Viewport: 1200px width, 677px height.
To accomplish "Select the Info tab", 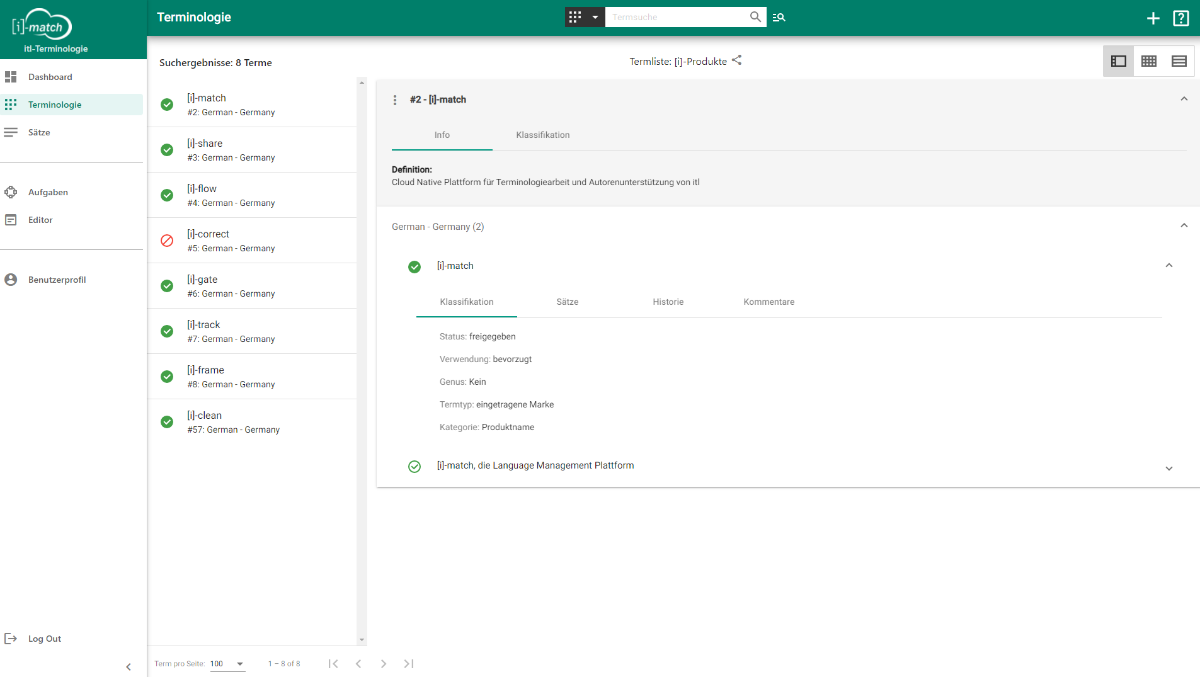I will (442, 135).
